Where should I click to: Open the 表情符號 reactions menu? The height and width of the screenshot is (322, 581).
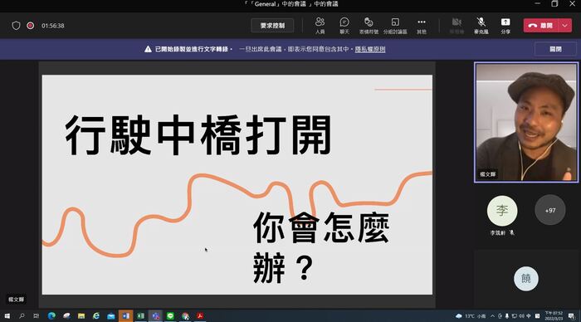click(x=369, y=26)
